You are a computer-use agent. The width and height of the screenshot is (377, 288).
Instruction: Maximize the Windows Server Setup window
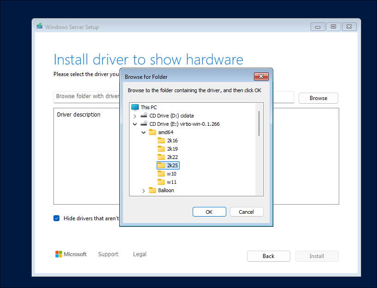point(333,27)
